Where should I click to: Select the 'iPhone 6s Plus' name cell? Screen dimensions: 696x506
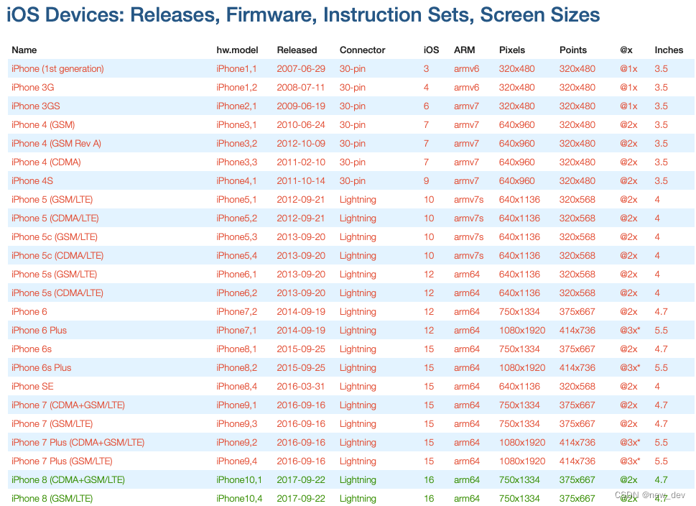pos(41,367)
